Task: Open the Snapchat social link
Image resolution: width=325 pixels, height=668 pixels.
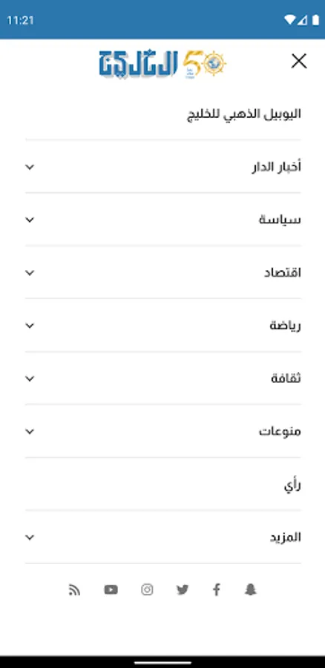Action: (x=251, y=589)
